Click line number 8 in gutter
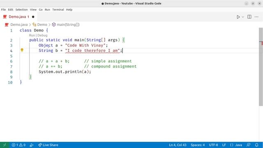Screen dimensions: 263x148 point(11,72)
